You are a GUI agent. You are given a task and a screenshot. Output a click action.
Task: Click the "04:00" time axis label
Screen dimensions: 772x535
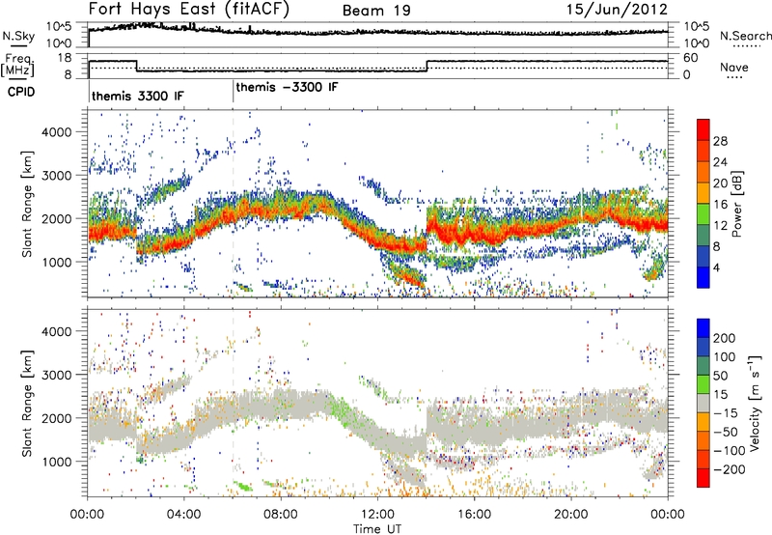(x=184, y=515)
